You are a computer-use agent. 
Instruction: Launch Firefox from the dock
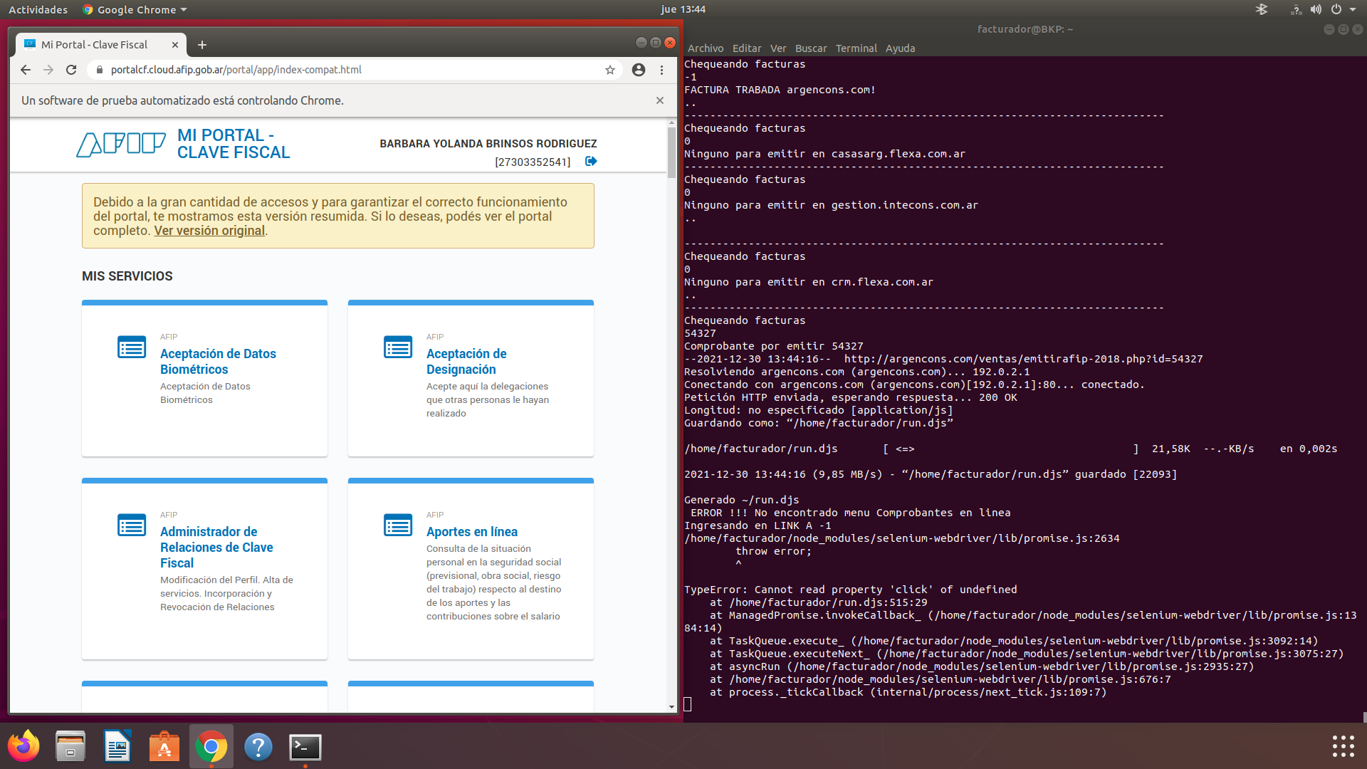coord(23,746)
